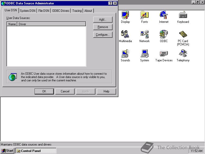This screenshot has height=154, width=205.
Task: Switch to the User DSN tab
Action: coord(11,10)
